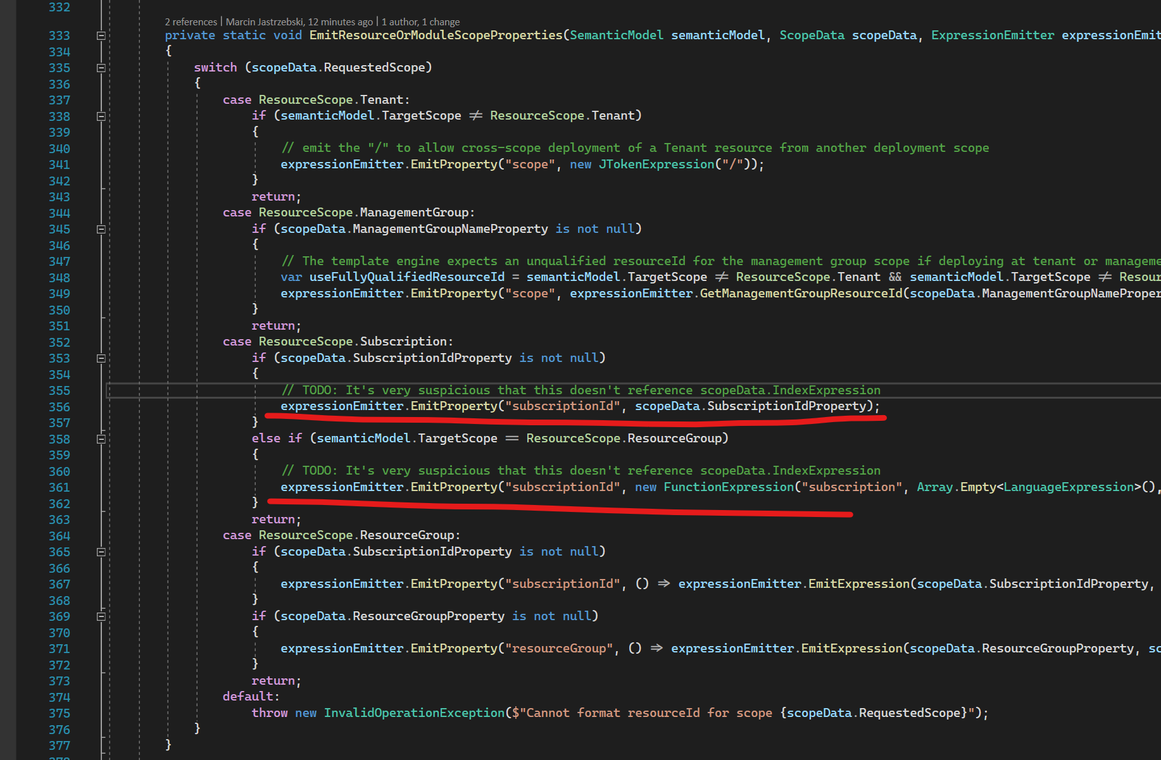Collapse the switch statement on line 335
The width and height of the screenshot is (1161, 760).
pyautogui.click(x=101, y=68)
